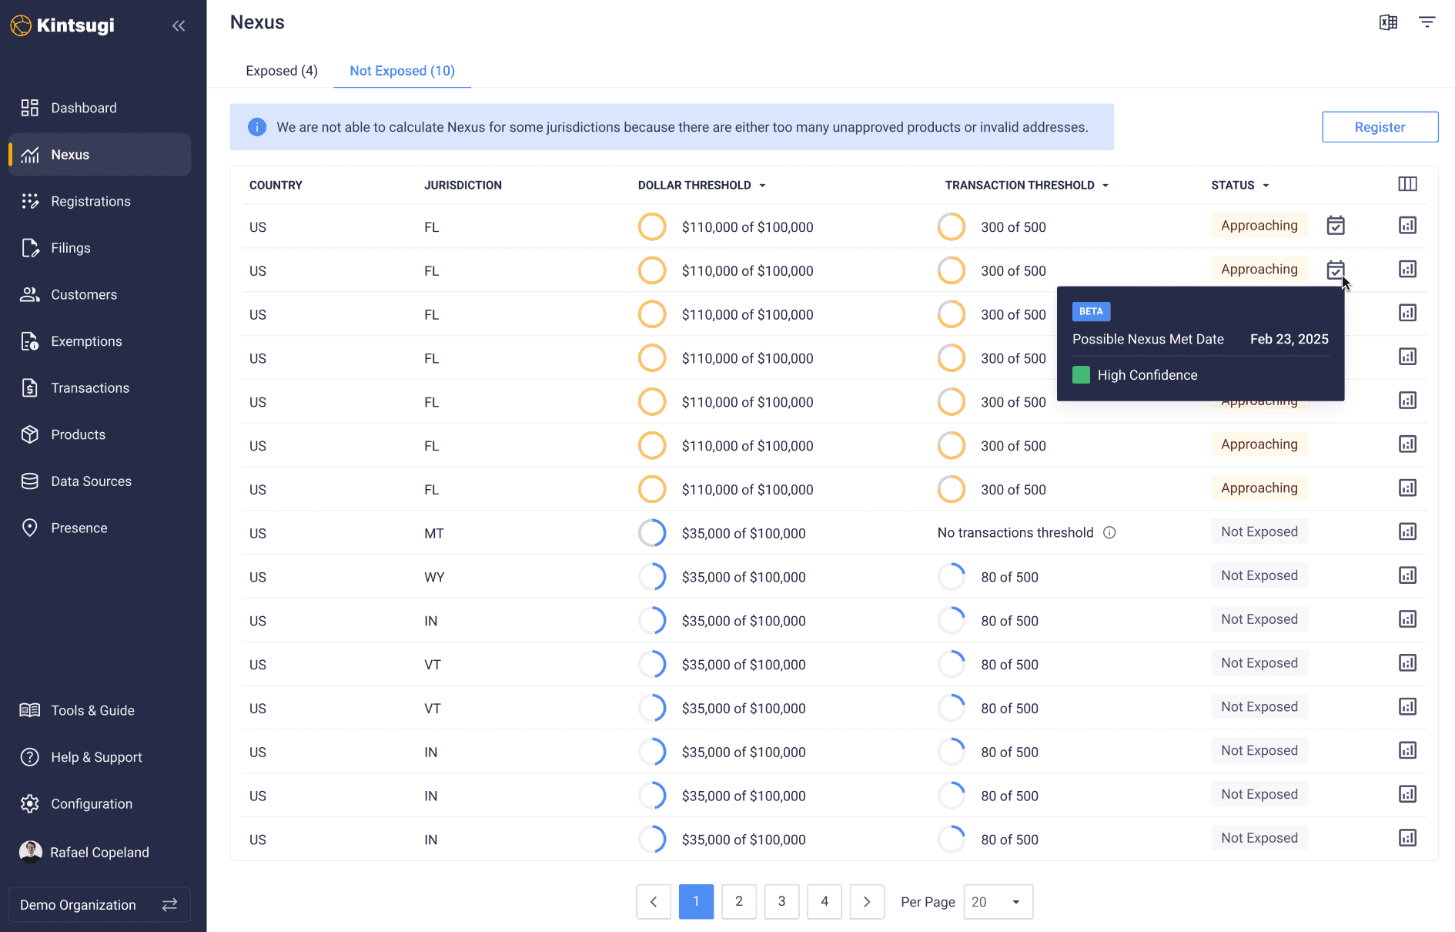Click the calendar-check icon in the second FL row
Viewport: 1455px width, 932px height.
point(1336,270)
